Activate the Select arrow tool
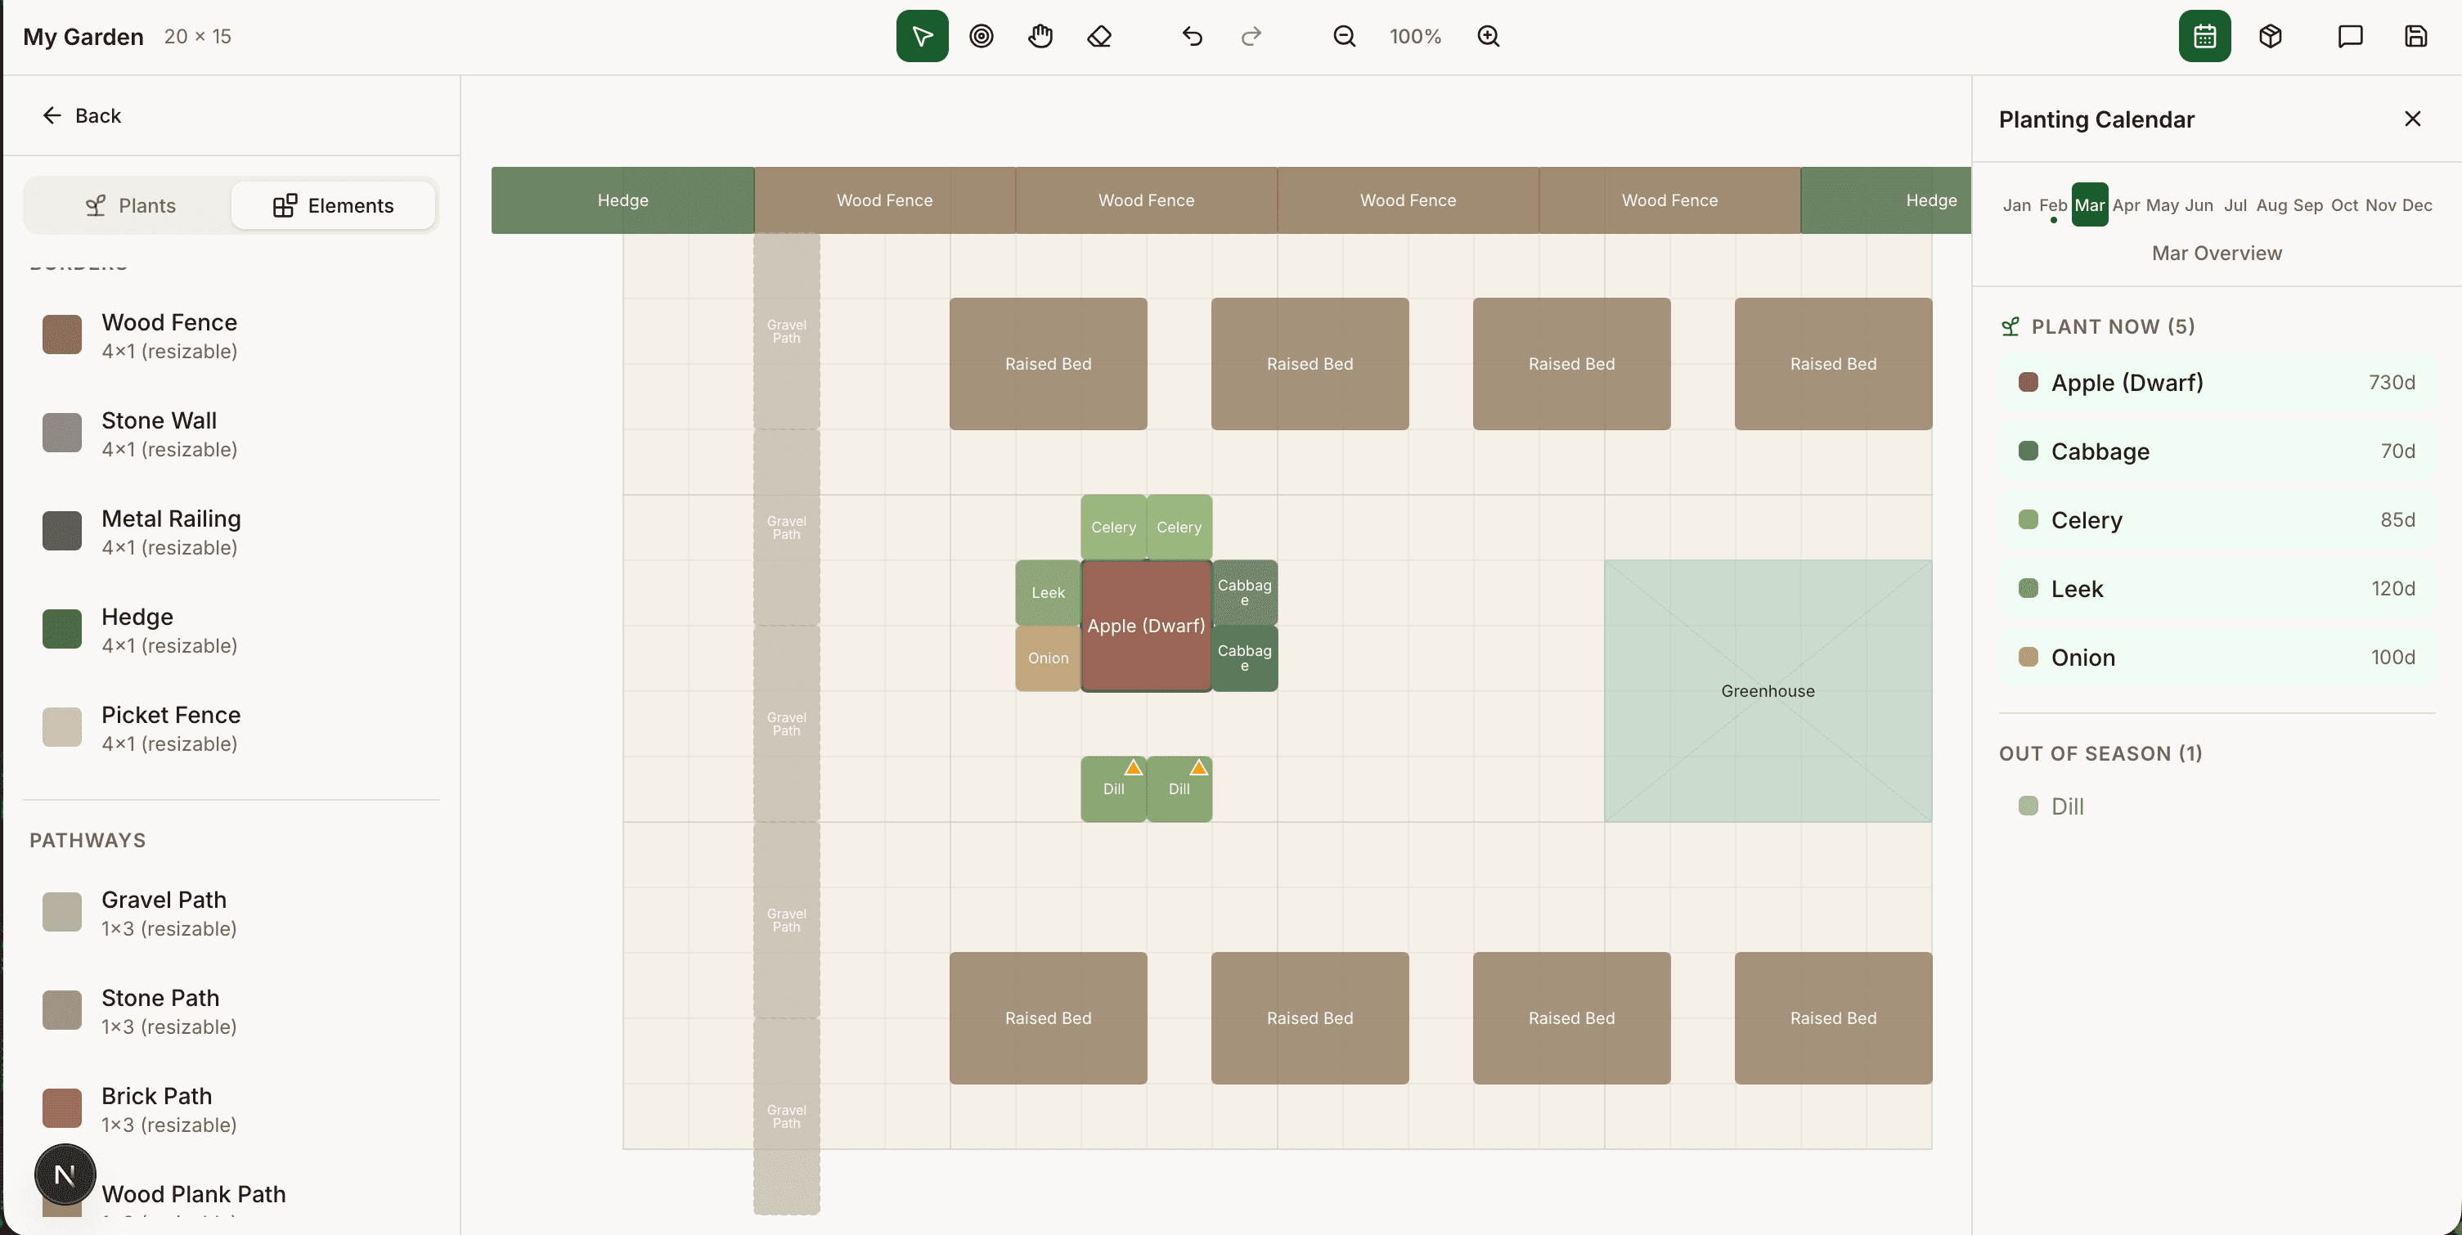 [920, 36]
